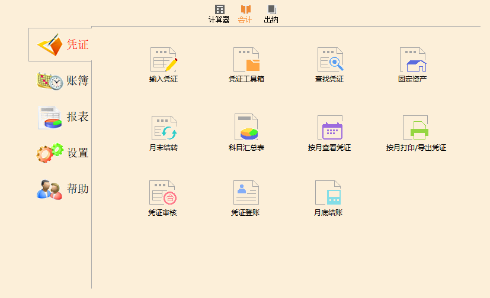
Task: Switch to the 账簿 ledger tab
Action: (62, 81)
